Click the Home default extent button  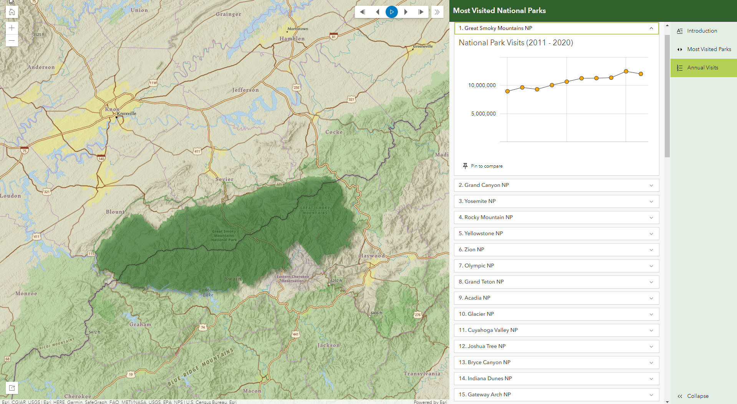(12, 12)
